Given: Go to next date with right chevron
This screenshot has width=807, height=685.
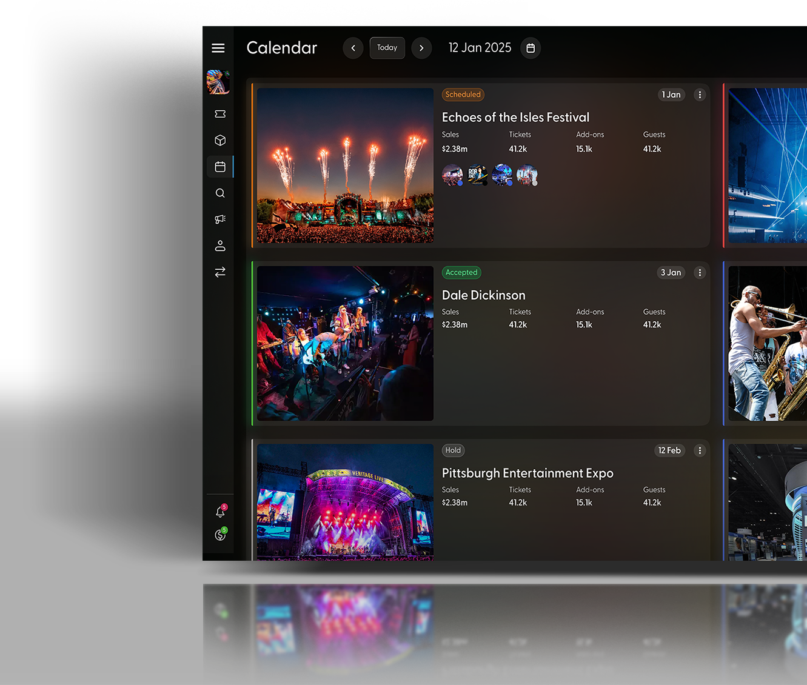Looking at the screenshot, I should [421, 48].
